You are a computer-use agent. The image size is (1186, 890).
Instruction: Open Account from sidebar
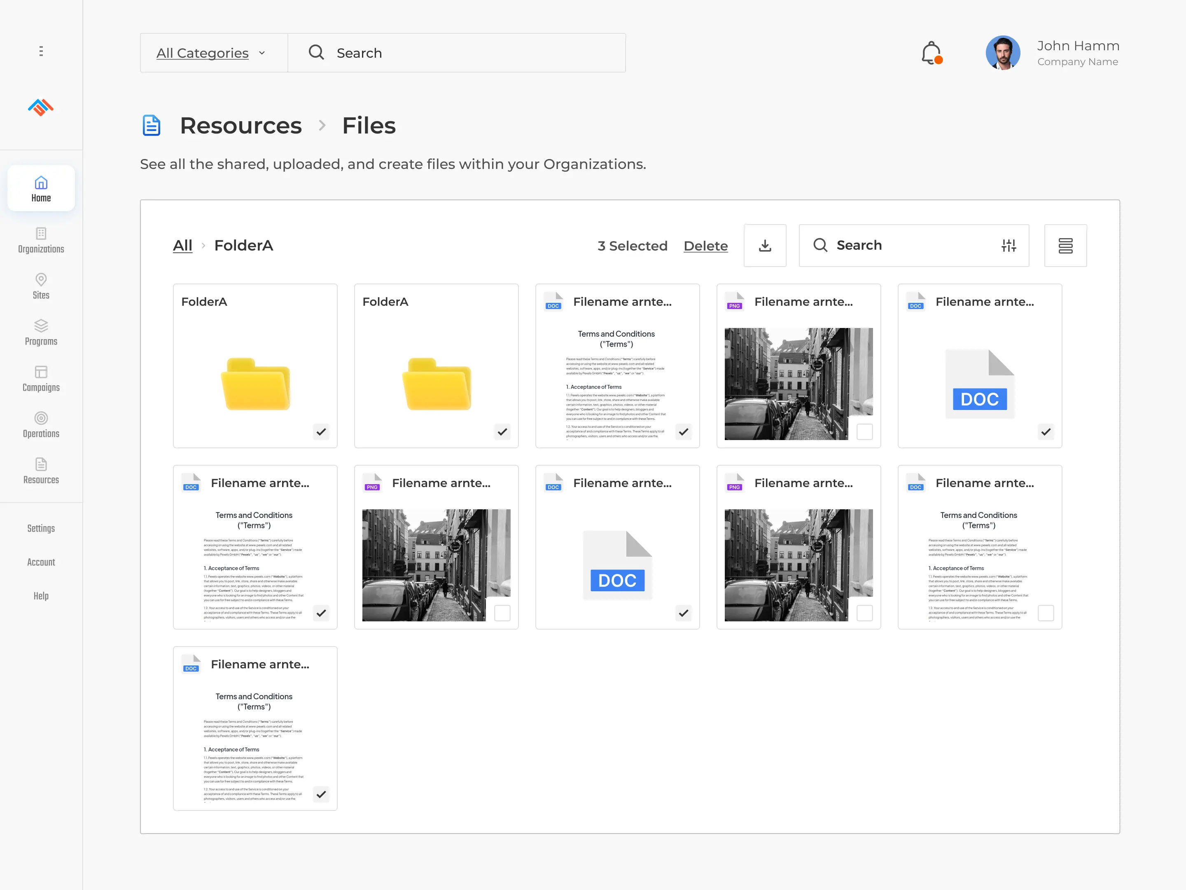point(41,562)
